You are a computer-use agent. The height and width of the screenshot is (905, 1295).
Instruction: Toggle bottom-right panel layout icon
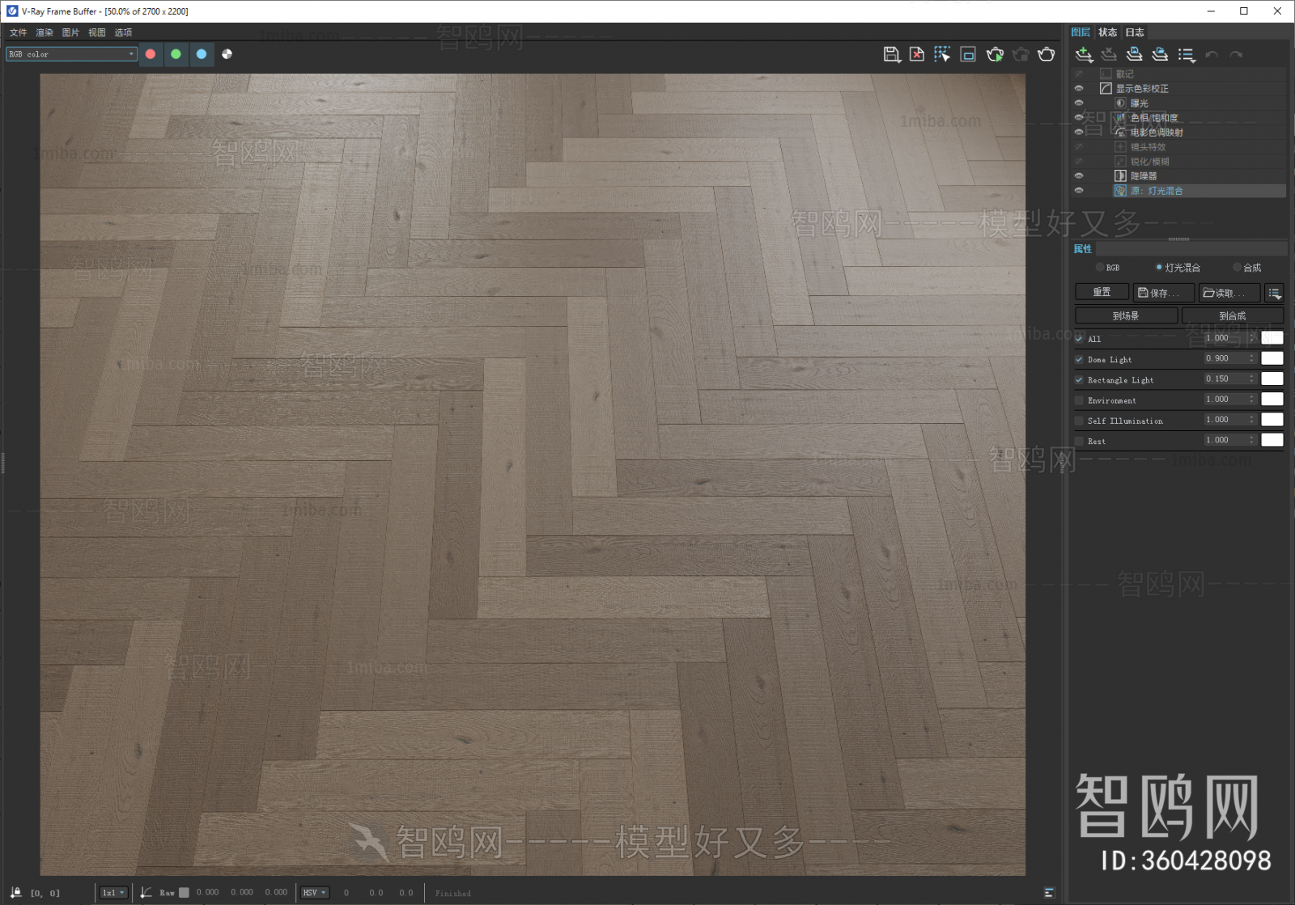1050,893
